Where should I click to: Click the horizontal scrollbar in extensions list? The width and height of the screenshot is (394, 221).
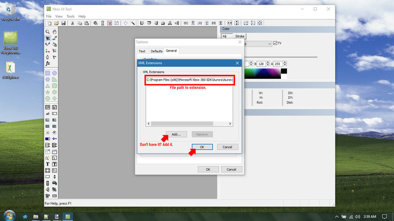(182, 123)
